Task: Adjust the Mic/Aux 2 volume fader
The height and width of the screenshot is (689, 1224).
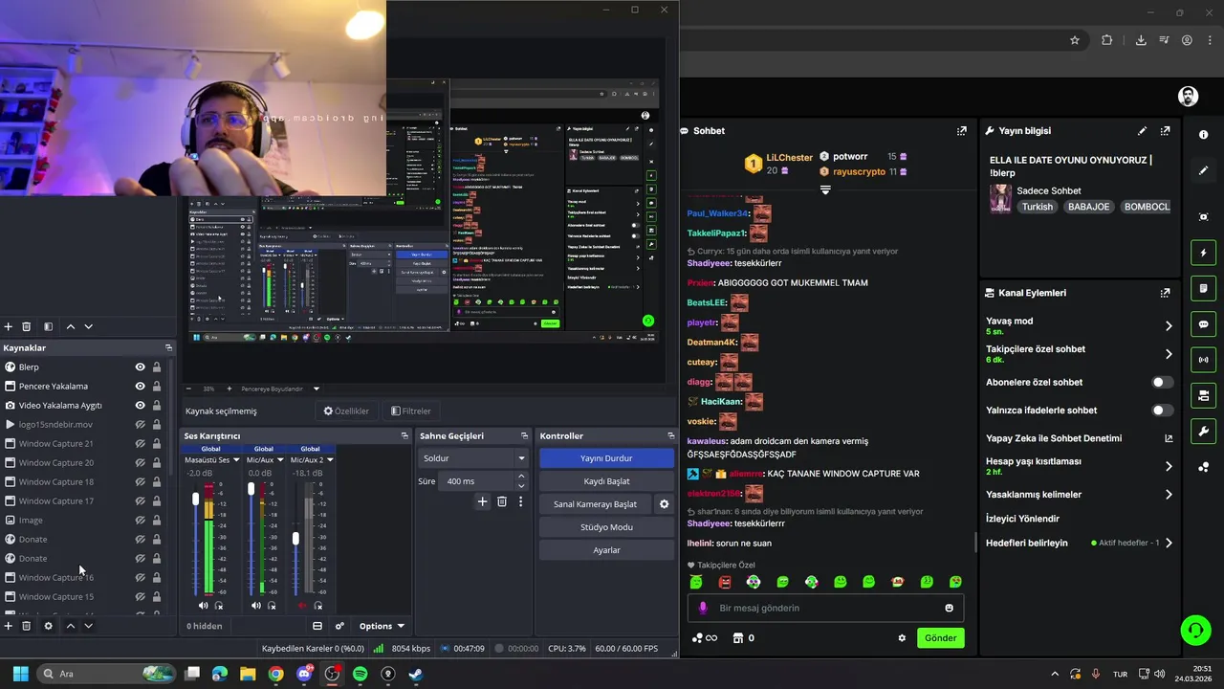Action: tap(295, 539)
